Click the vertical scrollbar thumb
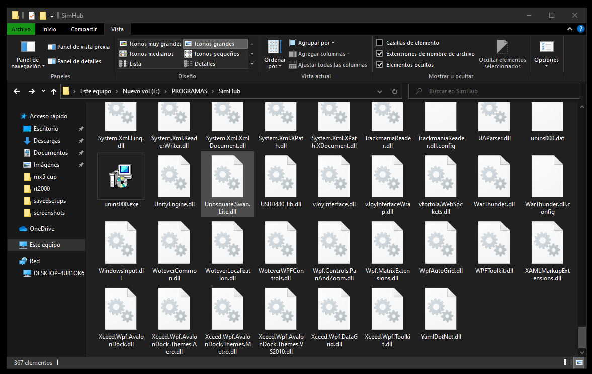The image size is (592, 374). tap(582, 338)
